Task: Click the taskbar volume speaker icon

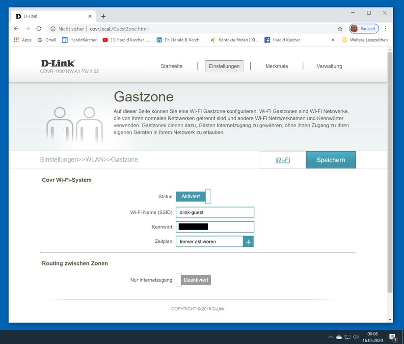Action: pos(355,337)
